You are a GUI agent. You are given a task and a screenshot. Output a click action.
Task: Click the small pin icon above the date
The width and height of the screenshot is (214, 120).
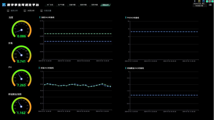(195, 1)
